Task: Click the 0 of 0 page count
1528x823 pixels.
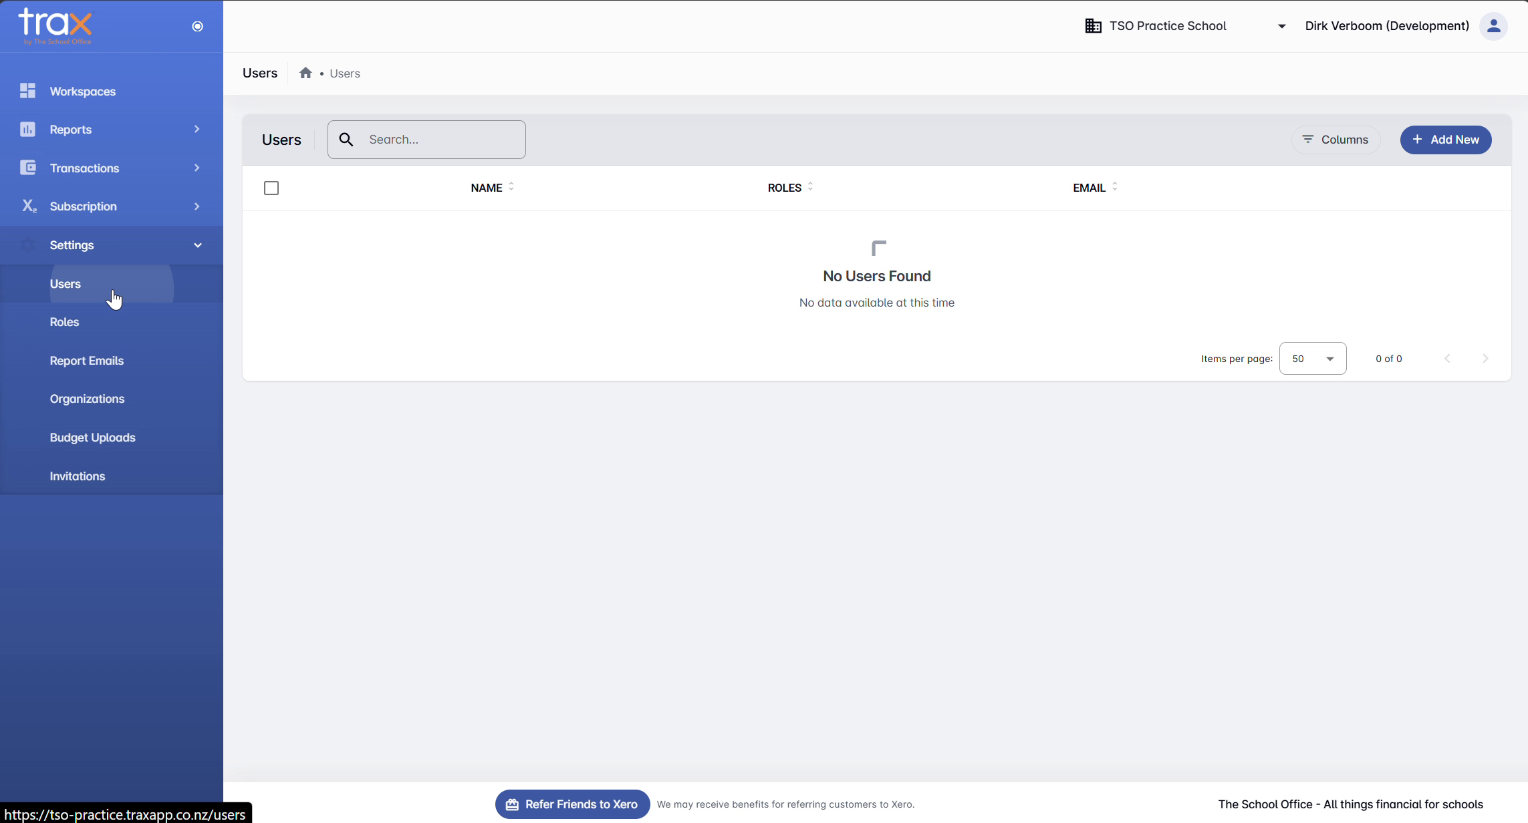Action: [1389, 359]
